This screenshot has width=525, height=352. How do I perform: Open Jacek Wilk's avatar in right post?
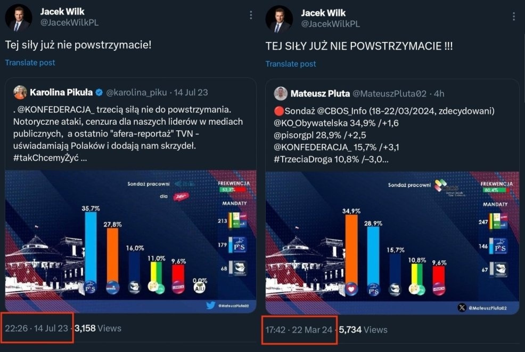[x=279, y=19]
